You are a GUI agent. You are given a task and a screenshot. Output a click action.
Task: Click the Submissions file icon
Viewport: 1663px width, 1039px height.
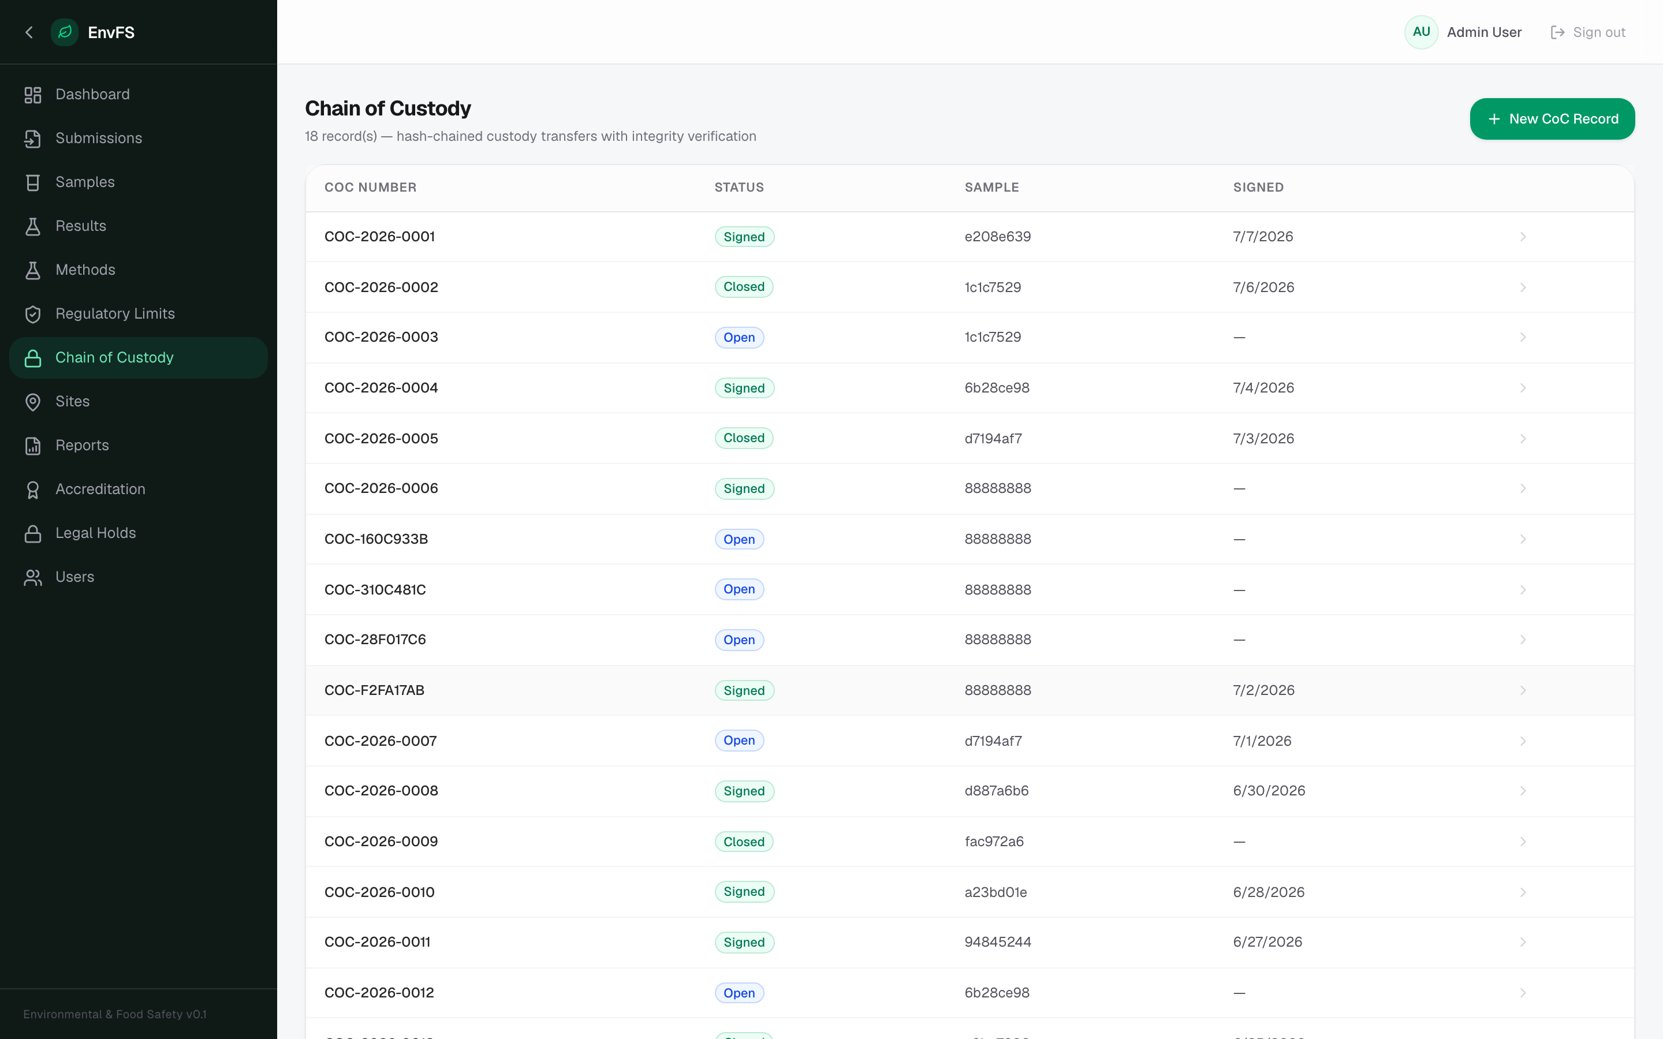pos(33,138)
